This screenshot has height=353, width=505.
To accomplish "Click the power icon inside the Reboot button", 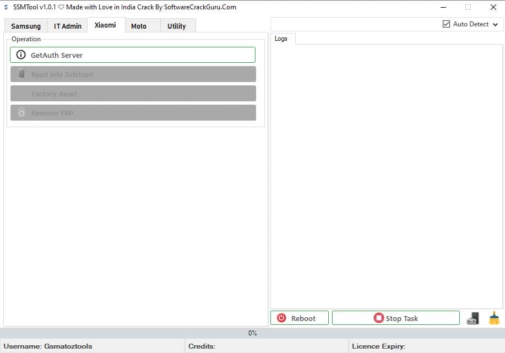I will point(281,318).
